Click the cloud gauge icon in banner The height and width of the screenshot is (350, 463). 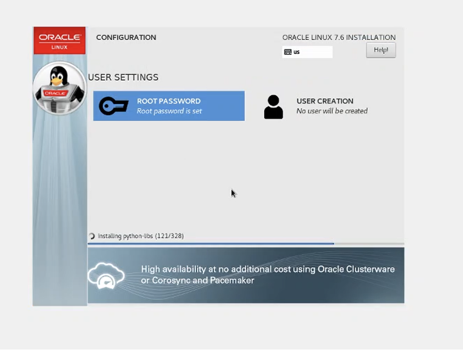(106, 275)
